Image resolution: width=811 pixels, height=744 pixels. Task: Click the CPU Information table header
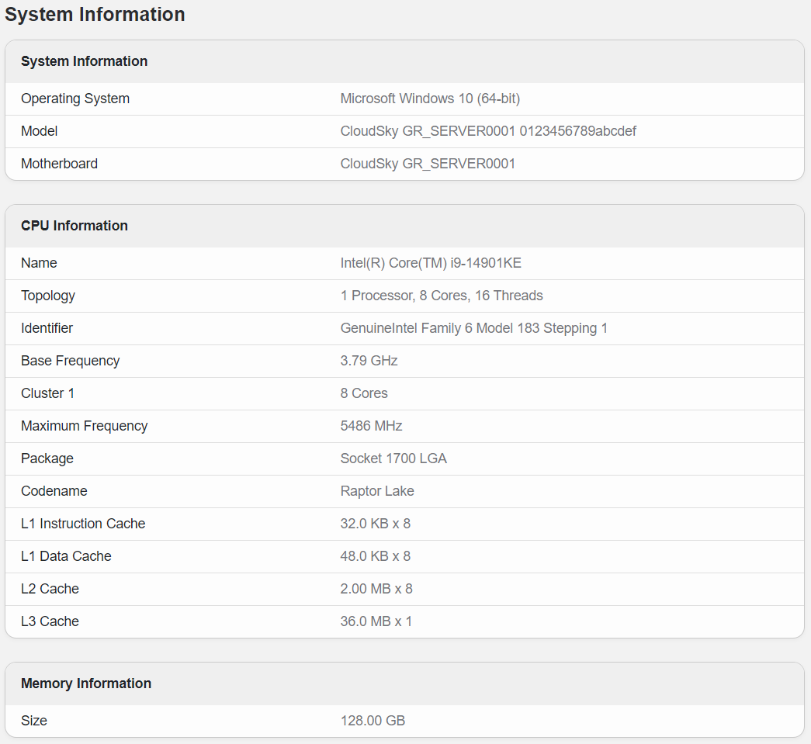tap(75, 226)
